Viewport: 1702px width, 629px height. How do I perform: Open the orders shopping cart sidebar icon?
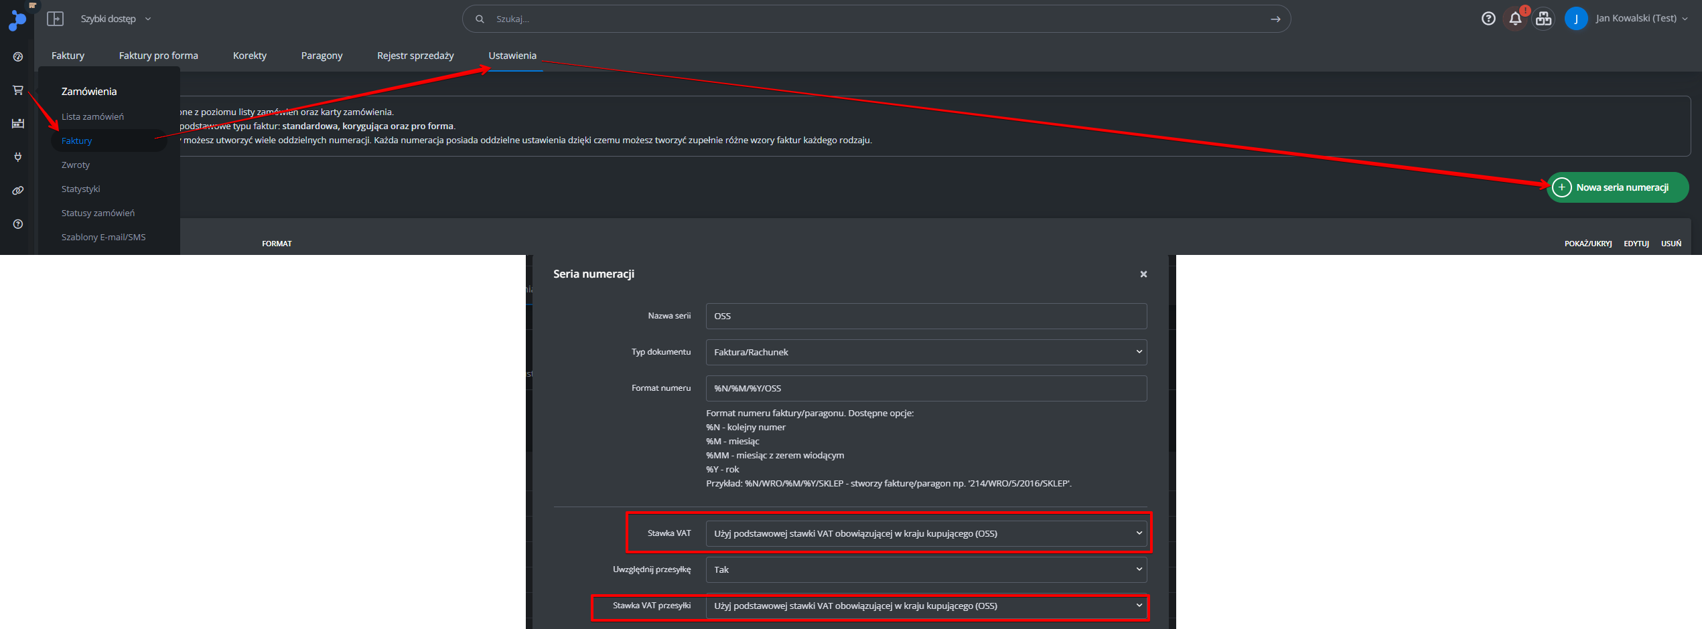coord(18,90)
